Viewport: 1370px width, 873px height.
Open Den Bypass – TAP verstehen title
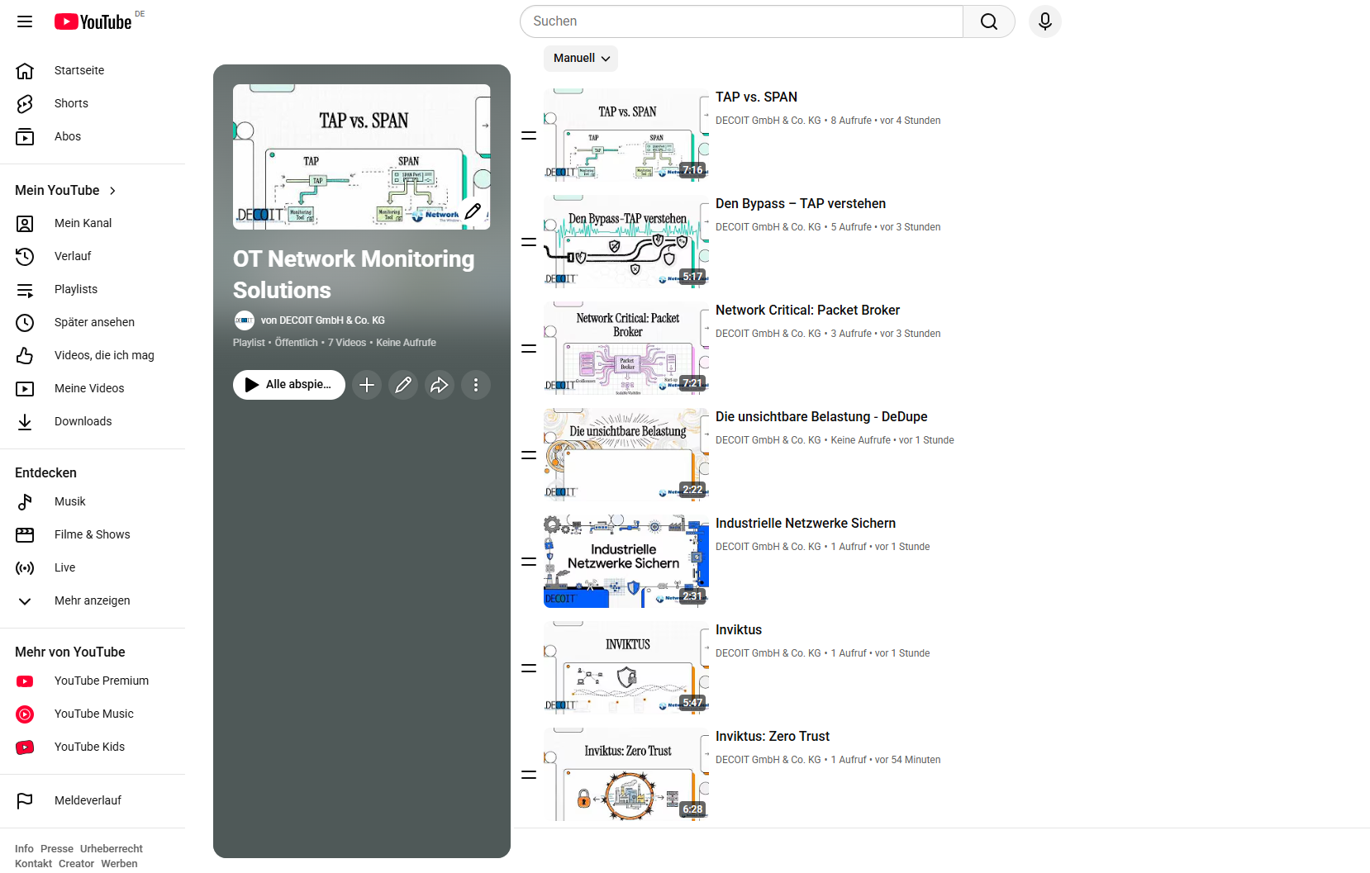tap(801, 204)
